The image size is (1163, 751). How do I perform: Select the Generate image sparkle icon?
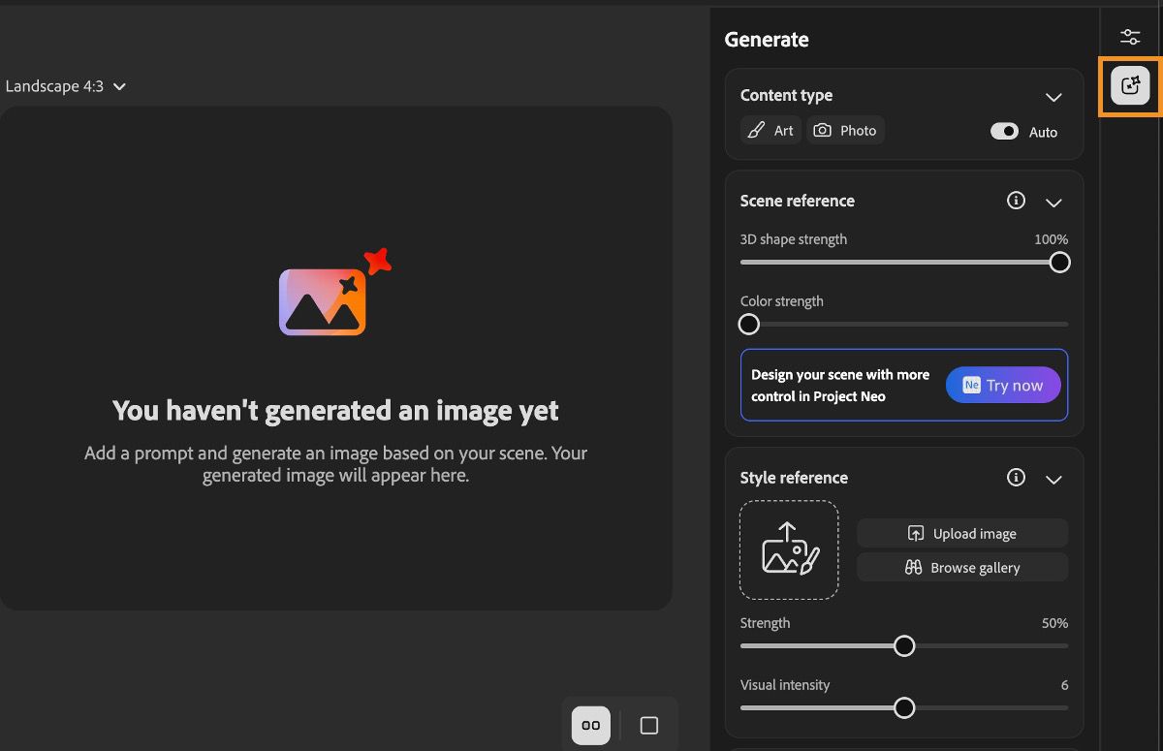1130,85
